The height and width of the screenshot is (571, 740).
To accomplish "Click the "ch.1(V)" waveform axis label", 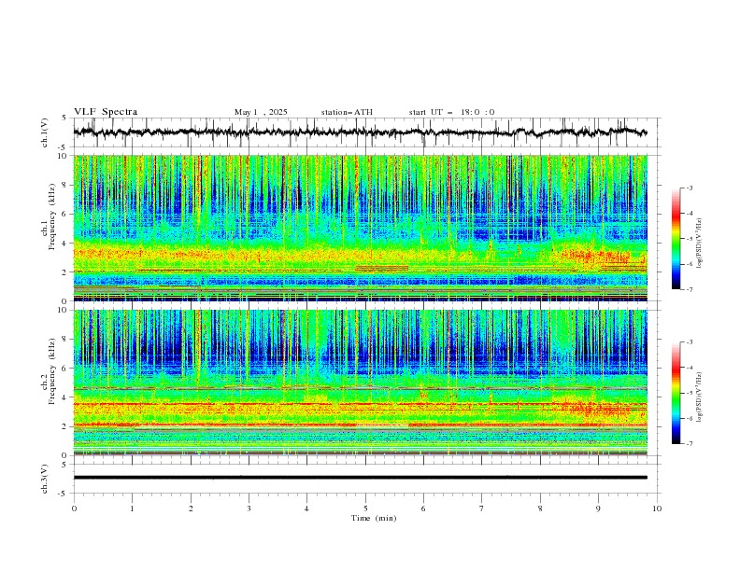I will (45, 132).
